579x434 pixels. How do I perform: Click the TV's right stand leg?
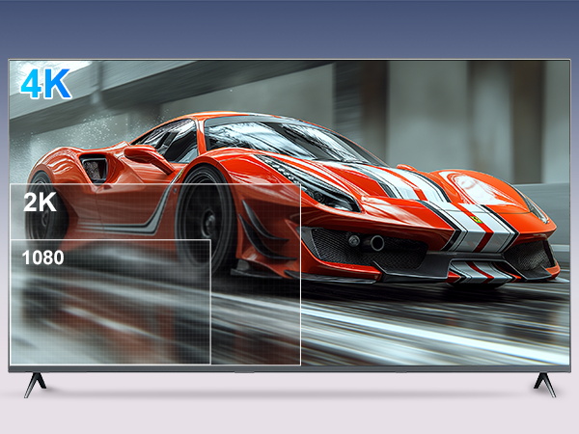pos(544,385)
